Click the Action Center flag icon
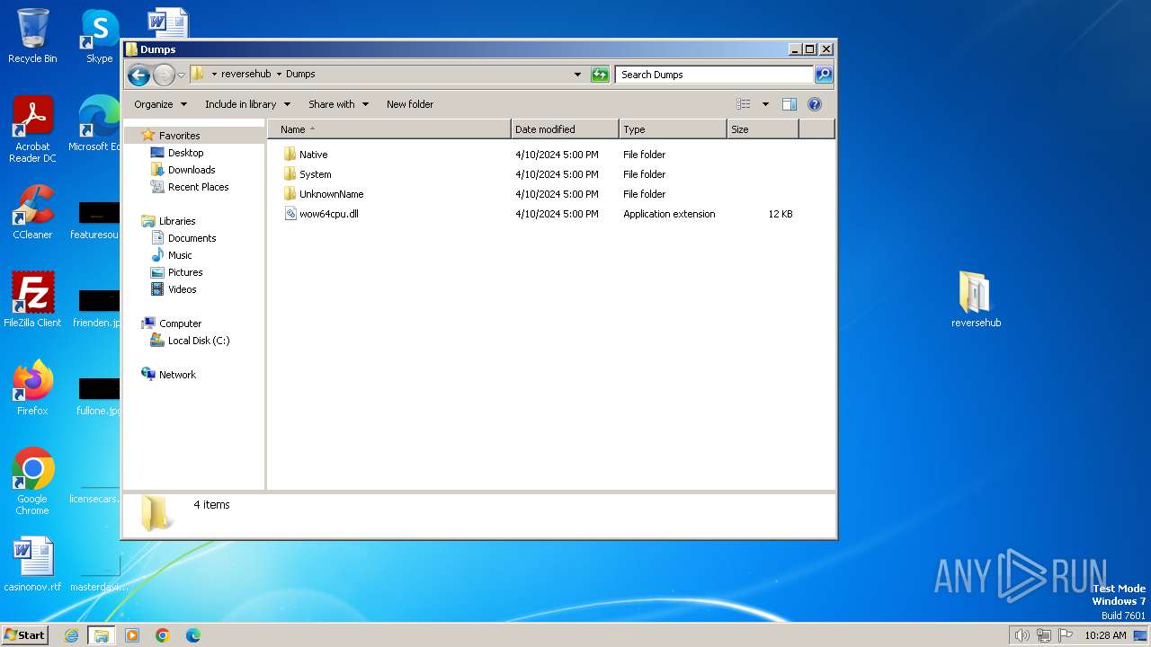Screen dimensions: 1151x647 (x=1066, y=635)
